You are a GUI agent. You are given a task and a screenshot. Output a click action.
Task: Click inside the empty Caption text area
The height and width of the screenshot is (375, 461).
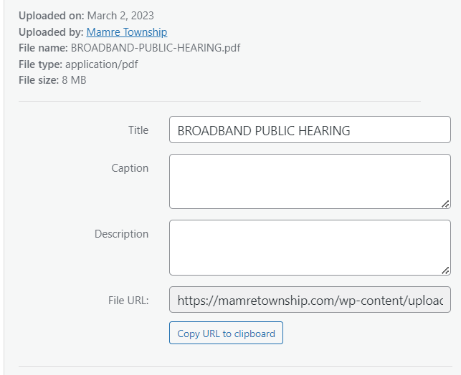[x=309, y=181]
